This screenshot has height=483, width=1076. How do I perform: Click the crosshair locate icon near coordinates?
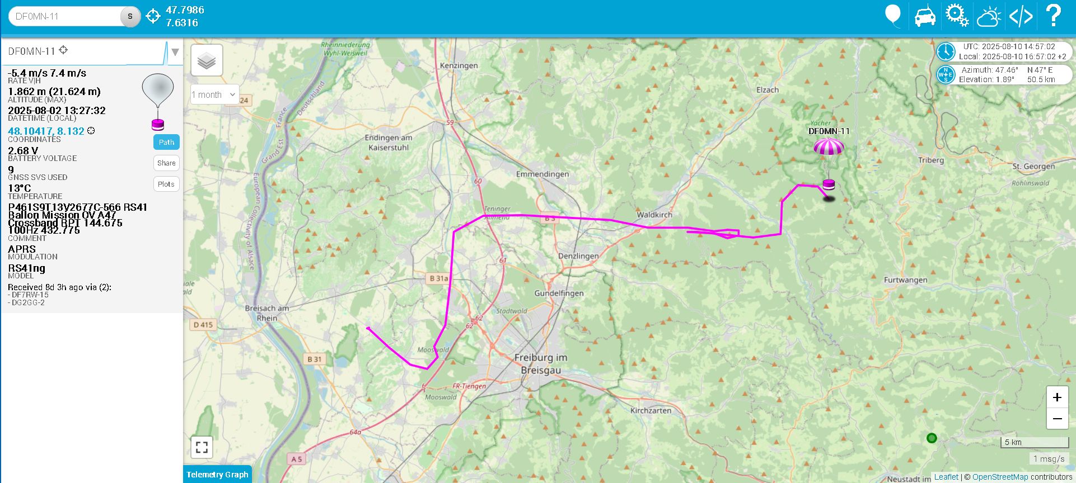tap(153, 16)
